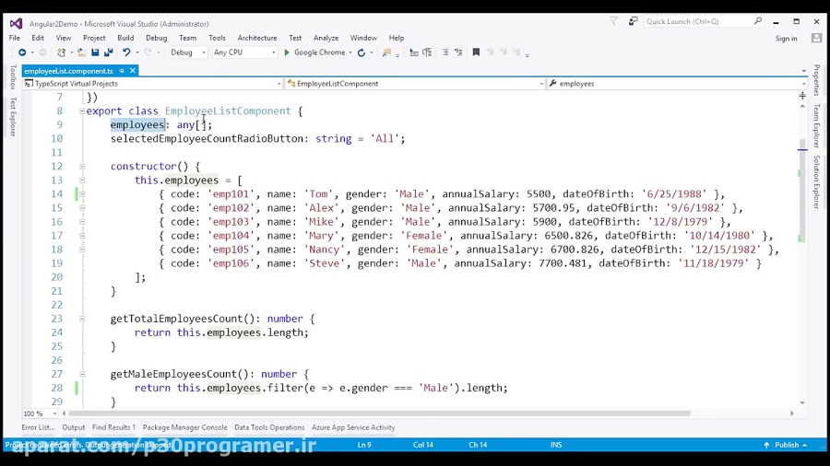Viewport: 830px width, 466px height.
Task: Click the Browser Refresh icon
Action: [361, 52]
